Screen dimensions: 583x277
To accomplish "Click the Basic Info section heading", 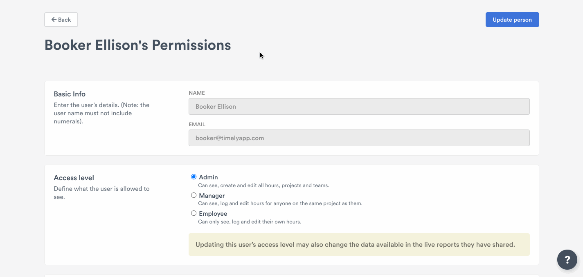I will (70, 94).
